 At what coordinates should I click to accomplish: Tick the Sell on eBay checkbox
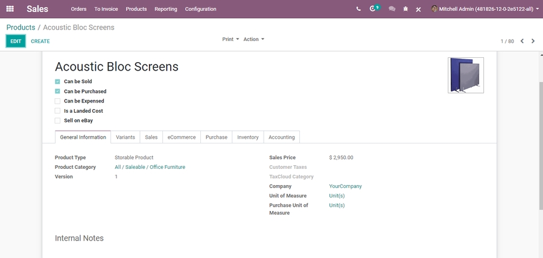point(58,121)
